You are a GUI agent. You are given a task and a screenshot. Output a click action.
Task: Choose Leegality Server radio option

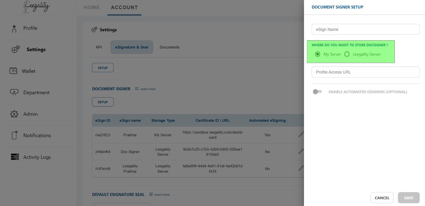tap(347, 54)
